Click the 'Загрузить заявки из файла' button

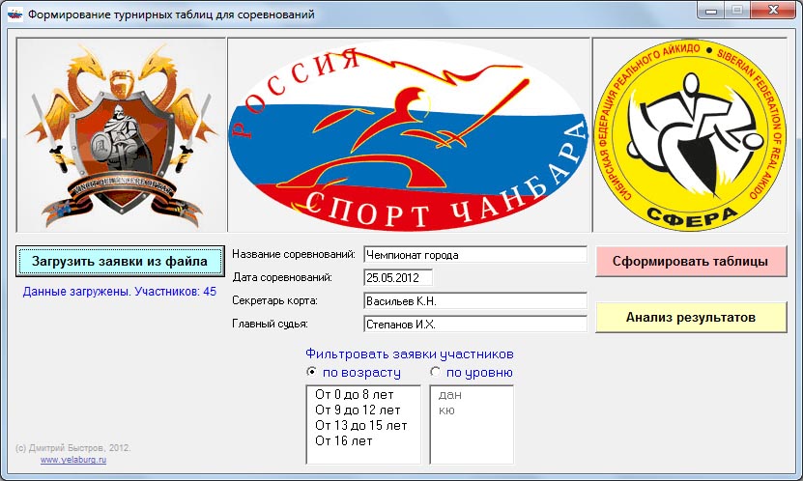point(120,262)
